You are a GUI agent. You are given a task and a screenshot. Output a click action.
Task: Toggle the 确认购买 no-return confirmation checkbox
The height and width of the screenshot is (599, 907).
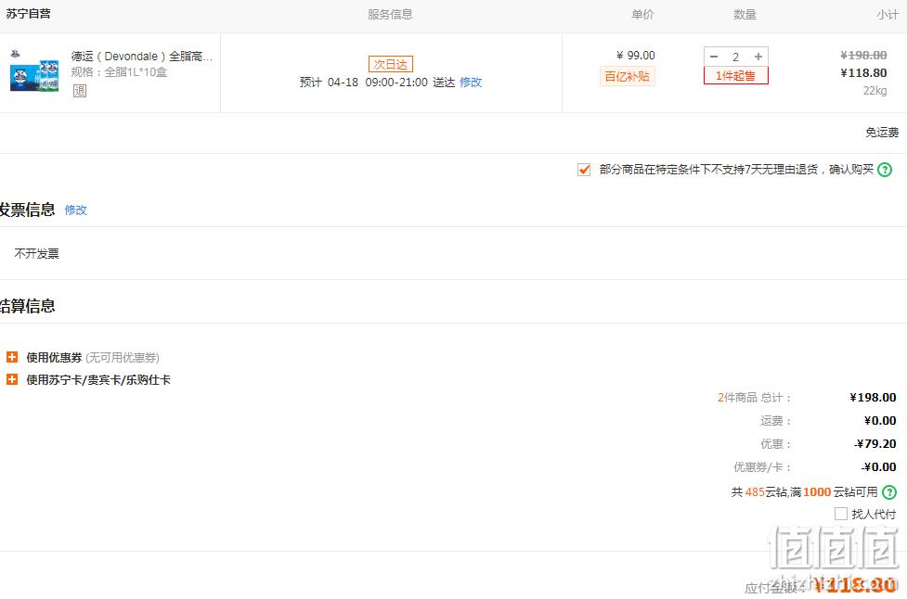tap(584, 170)
